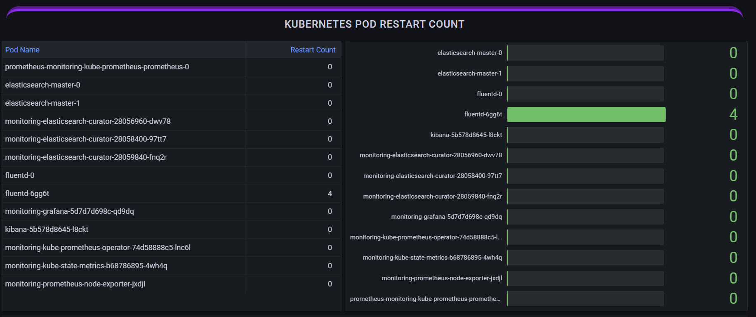Select the fluentd-6gg6t table row name
The width and height of the screenshot is (756, 317).
[27, 194]
